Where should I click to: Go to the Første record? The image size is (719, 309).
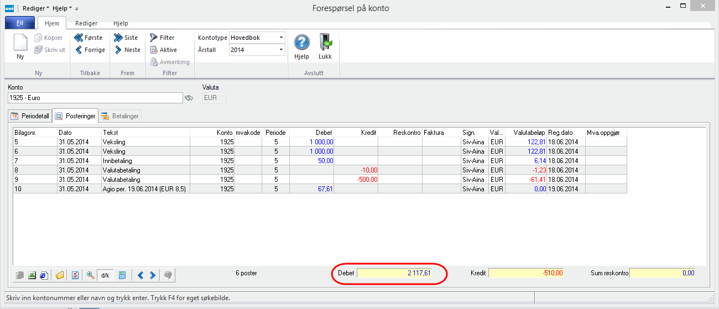(87, 38)
